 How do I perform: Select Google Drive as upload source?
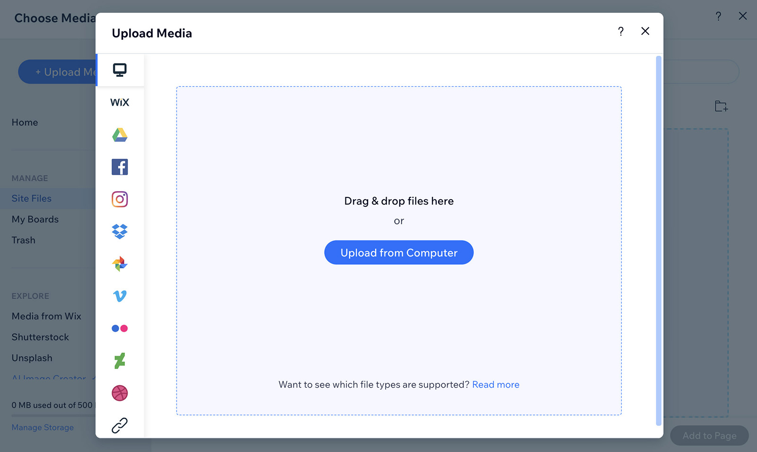120,135
